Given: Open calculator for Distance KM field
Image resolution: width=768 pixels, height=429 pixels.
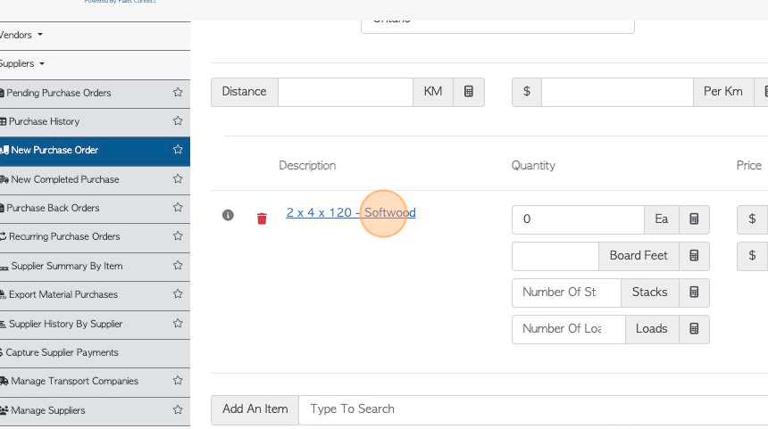Looking at the screenshot, I should (x=469, y=92).
